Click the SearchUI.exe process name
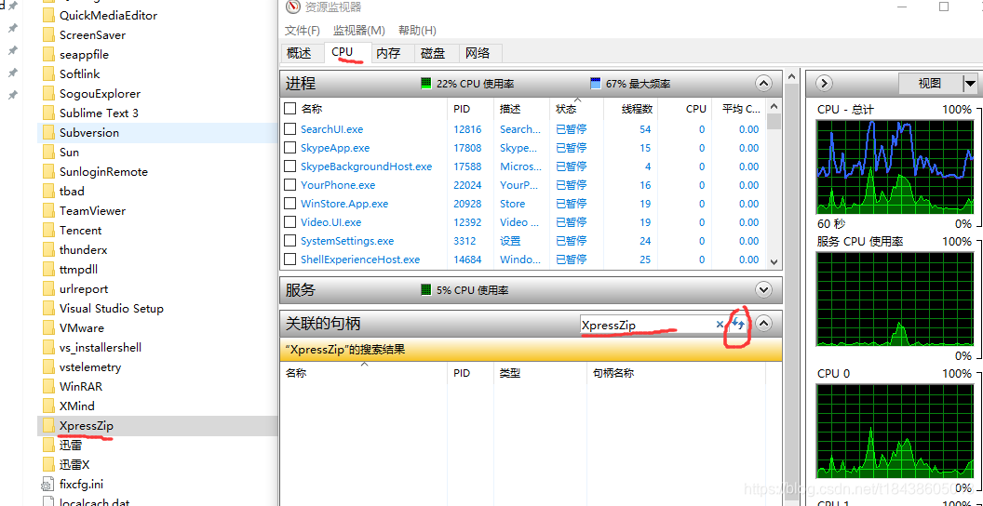The height and width of the screenshot is (506, 983). coord(331,129)
